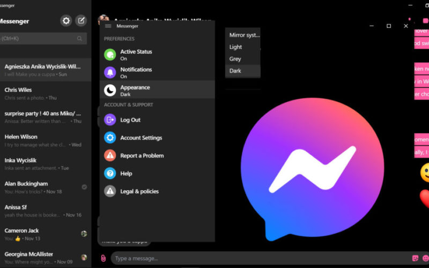The height and width of the screenshot is (268, 429).
Task: Open the Active Status preference
Action: (x=157, y=55)
